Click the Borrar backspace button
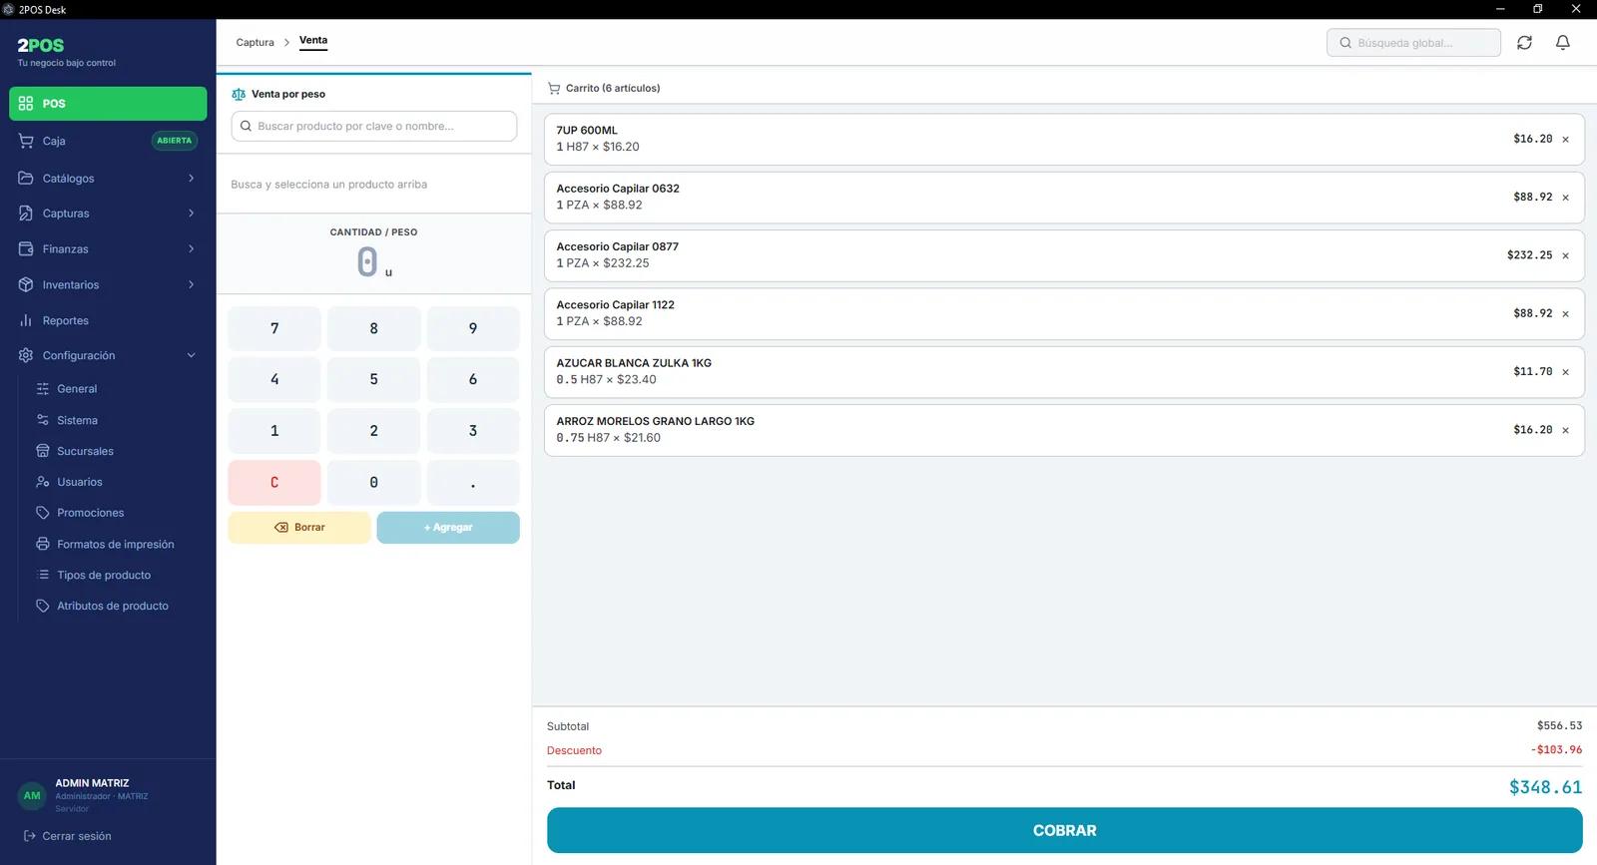The width and height of the screenshot is (1597, 865). (299, 528)
